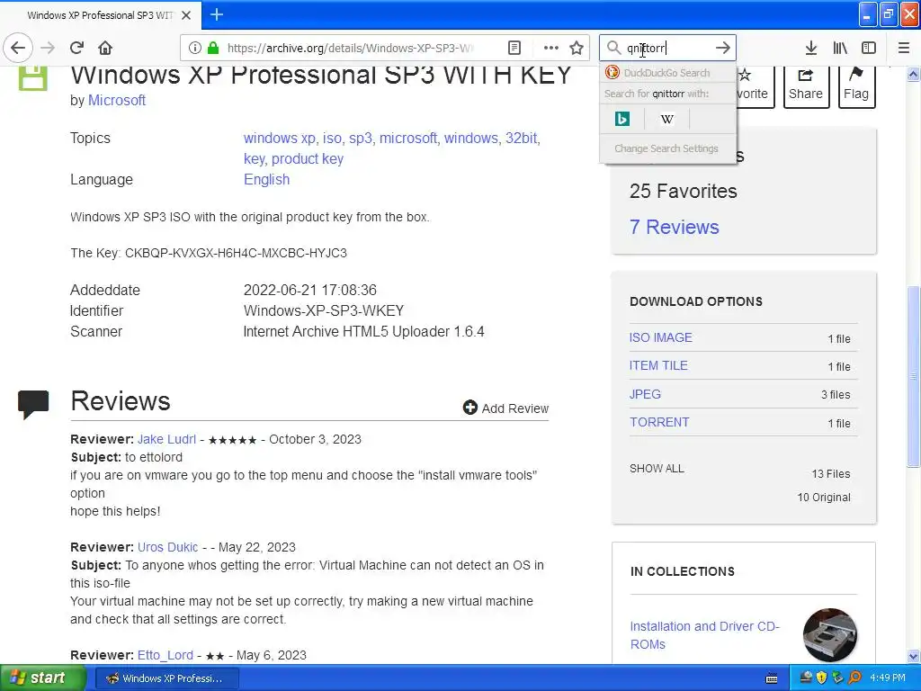Download the TORRENT file

[659, 423]
